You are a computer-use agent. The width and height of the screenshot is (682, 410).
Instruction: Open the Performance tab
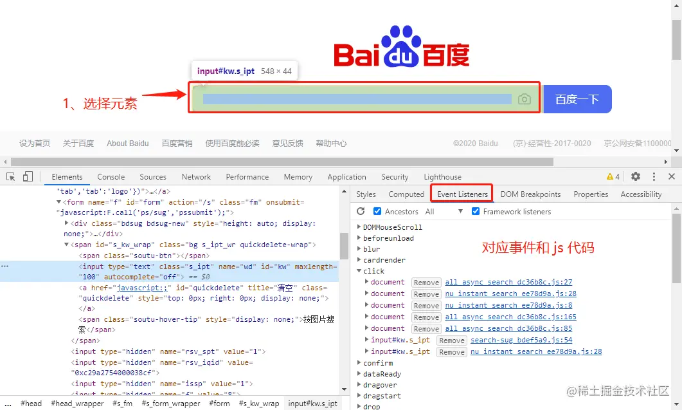coord(247,177)
